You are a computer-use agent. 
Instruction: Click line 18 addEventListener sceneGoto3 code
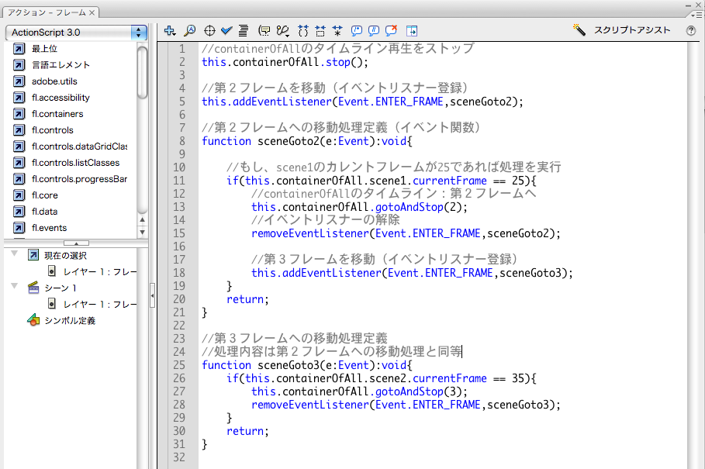pyautogui.click(x=413, y=273)
